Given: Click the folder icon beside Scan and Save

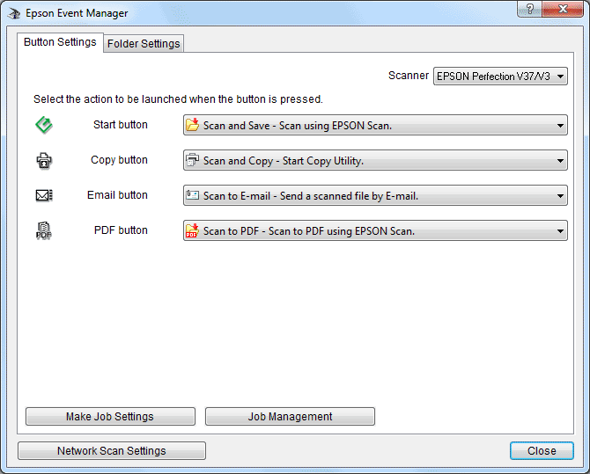Looking at the screenshot, I should (192, 126).
